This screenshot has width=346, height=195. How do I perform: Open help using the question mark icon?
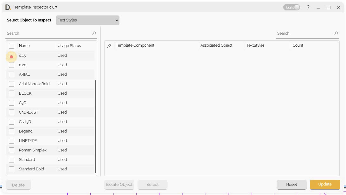pos(308,7)
